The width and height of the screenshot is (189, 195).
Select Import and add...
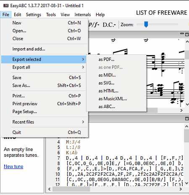point(45,49)
